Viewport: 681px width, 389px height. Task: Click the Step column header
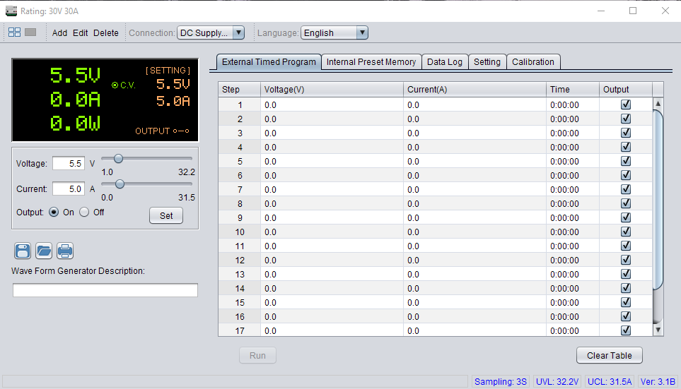[239, 90]
